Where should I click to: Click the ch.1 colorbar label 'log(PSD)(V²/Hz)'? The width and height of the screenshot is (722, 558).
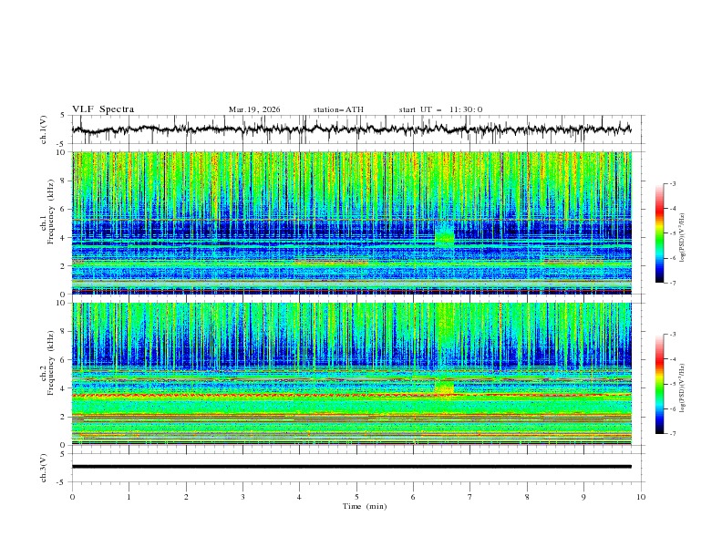(x=682, y=238)
